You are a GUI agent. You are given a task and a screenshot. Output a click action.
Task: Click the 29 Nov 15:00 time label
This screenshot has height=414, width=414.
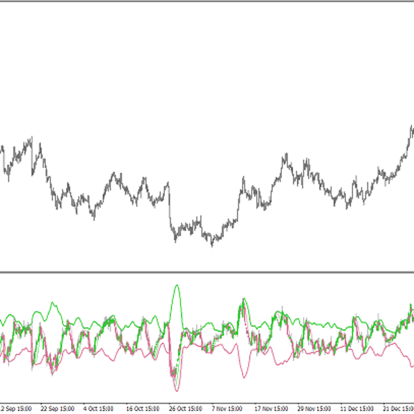312,409
